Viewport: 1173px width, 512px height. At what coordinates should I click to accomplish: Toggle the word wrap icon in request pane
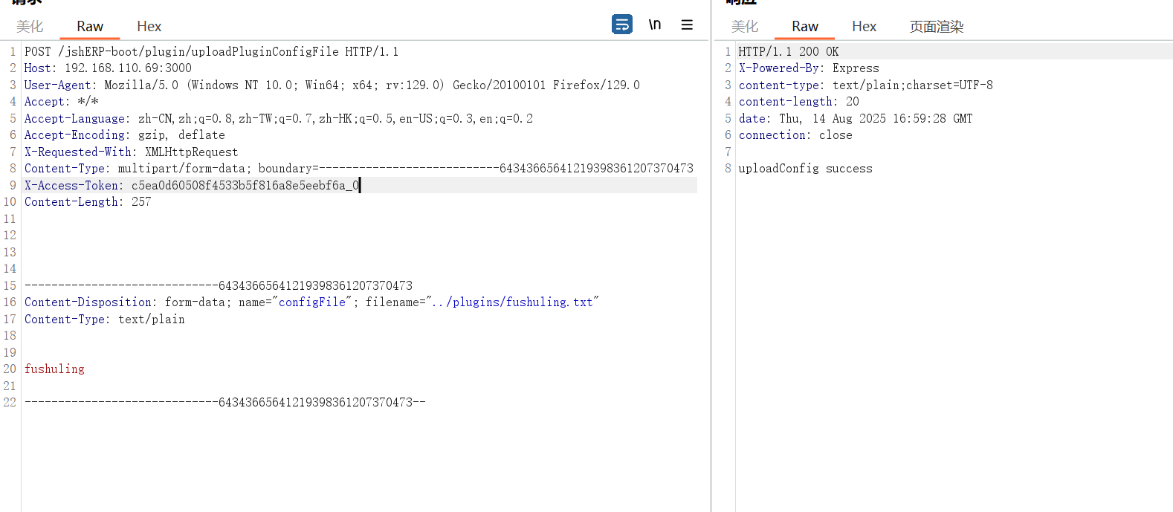coord(622,25)
